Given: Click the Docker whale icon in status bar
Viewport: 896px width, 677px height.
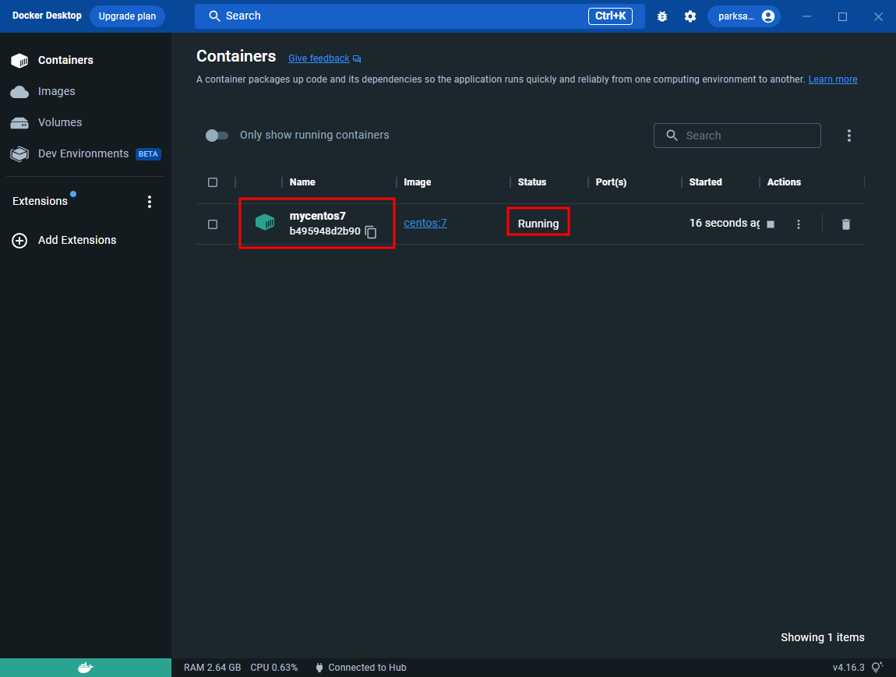Looking at the screenshot, I should coord(86,668).
